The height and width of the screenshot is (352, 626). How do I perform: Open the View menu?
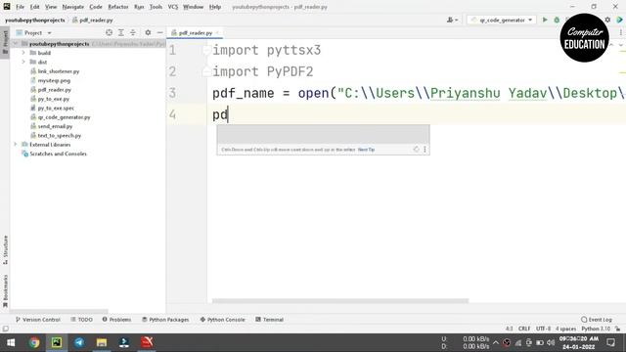pyautogui.click(x=51, y=7)
